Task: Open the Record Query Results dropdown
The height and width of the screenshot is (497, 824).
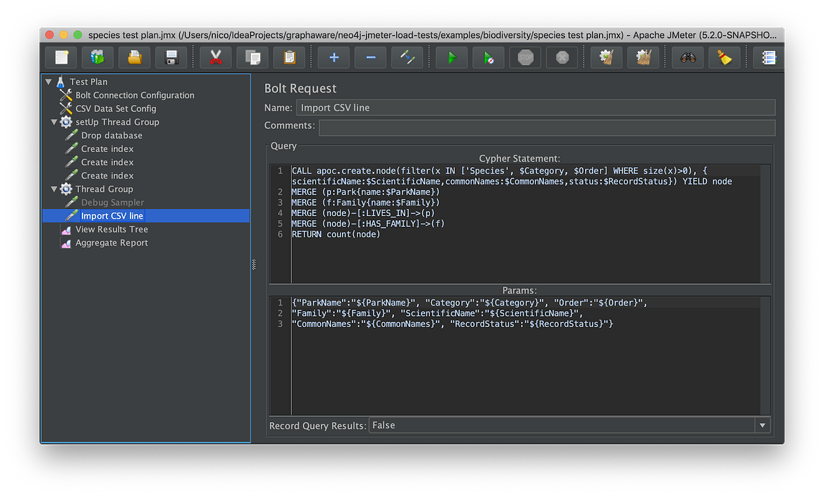Action: coord(762,425)
